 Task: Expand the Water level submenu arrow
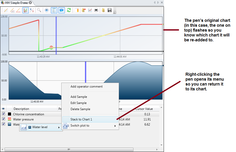[x=59, y=127]
